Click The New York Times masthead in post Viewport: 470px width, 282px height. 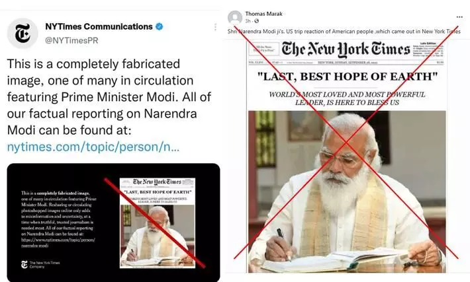click(346, 50)
